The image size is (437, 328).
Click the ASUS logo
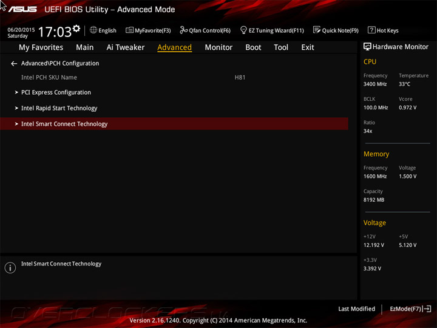pos(22,10)
